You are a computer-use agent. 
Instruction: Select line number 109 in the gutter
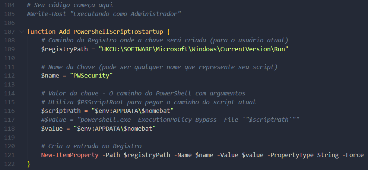pyautogui.click(x=9, y=49)
